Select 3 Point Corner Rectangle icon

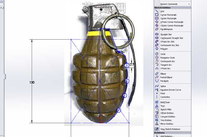[x=157, y=22]
